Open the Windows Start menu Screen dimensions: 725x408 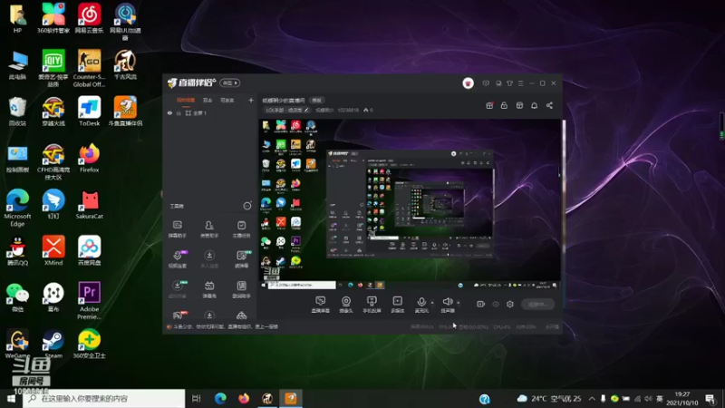[11, 398]
